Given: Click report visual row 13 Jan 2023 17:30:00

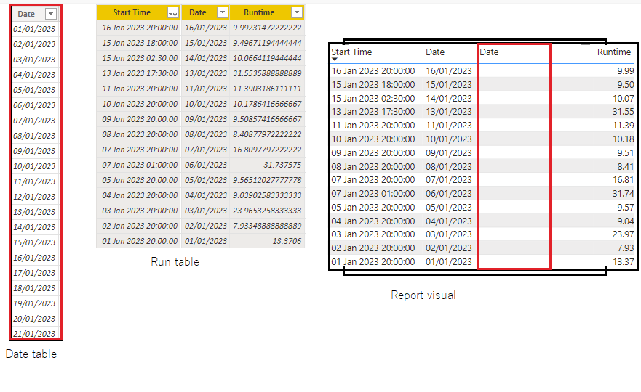Looking at the screenshot, I should 482,112.
